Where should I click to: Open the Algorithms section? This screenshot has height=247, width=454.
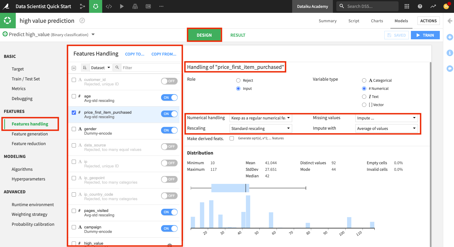point(22,169)
